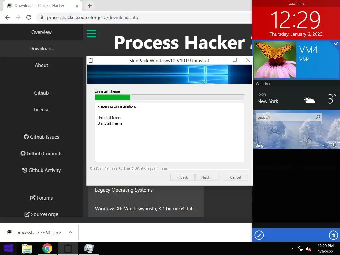Screen dimensions: 340x255
Task: Open the Github sidebar link
Action: [x=42, y=93]
